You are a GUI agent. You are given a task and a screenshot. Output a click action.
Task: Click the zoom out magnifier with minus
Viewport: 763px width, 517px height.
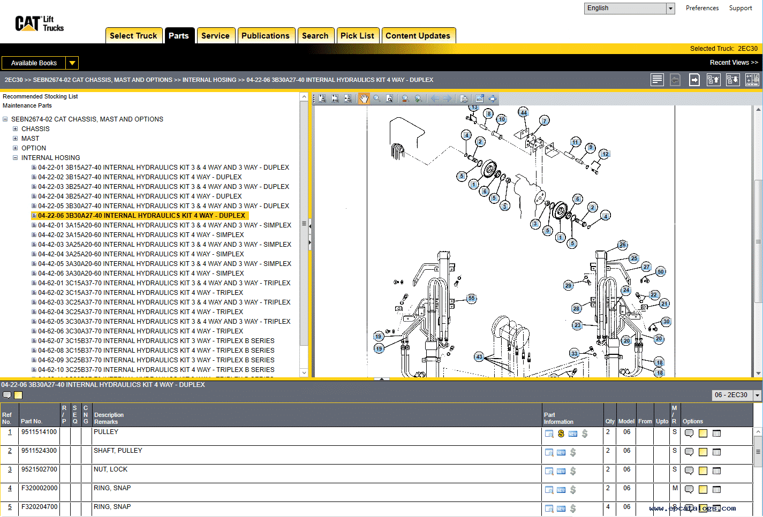click(406, 98)
